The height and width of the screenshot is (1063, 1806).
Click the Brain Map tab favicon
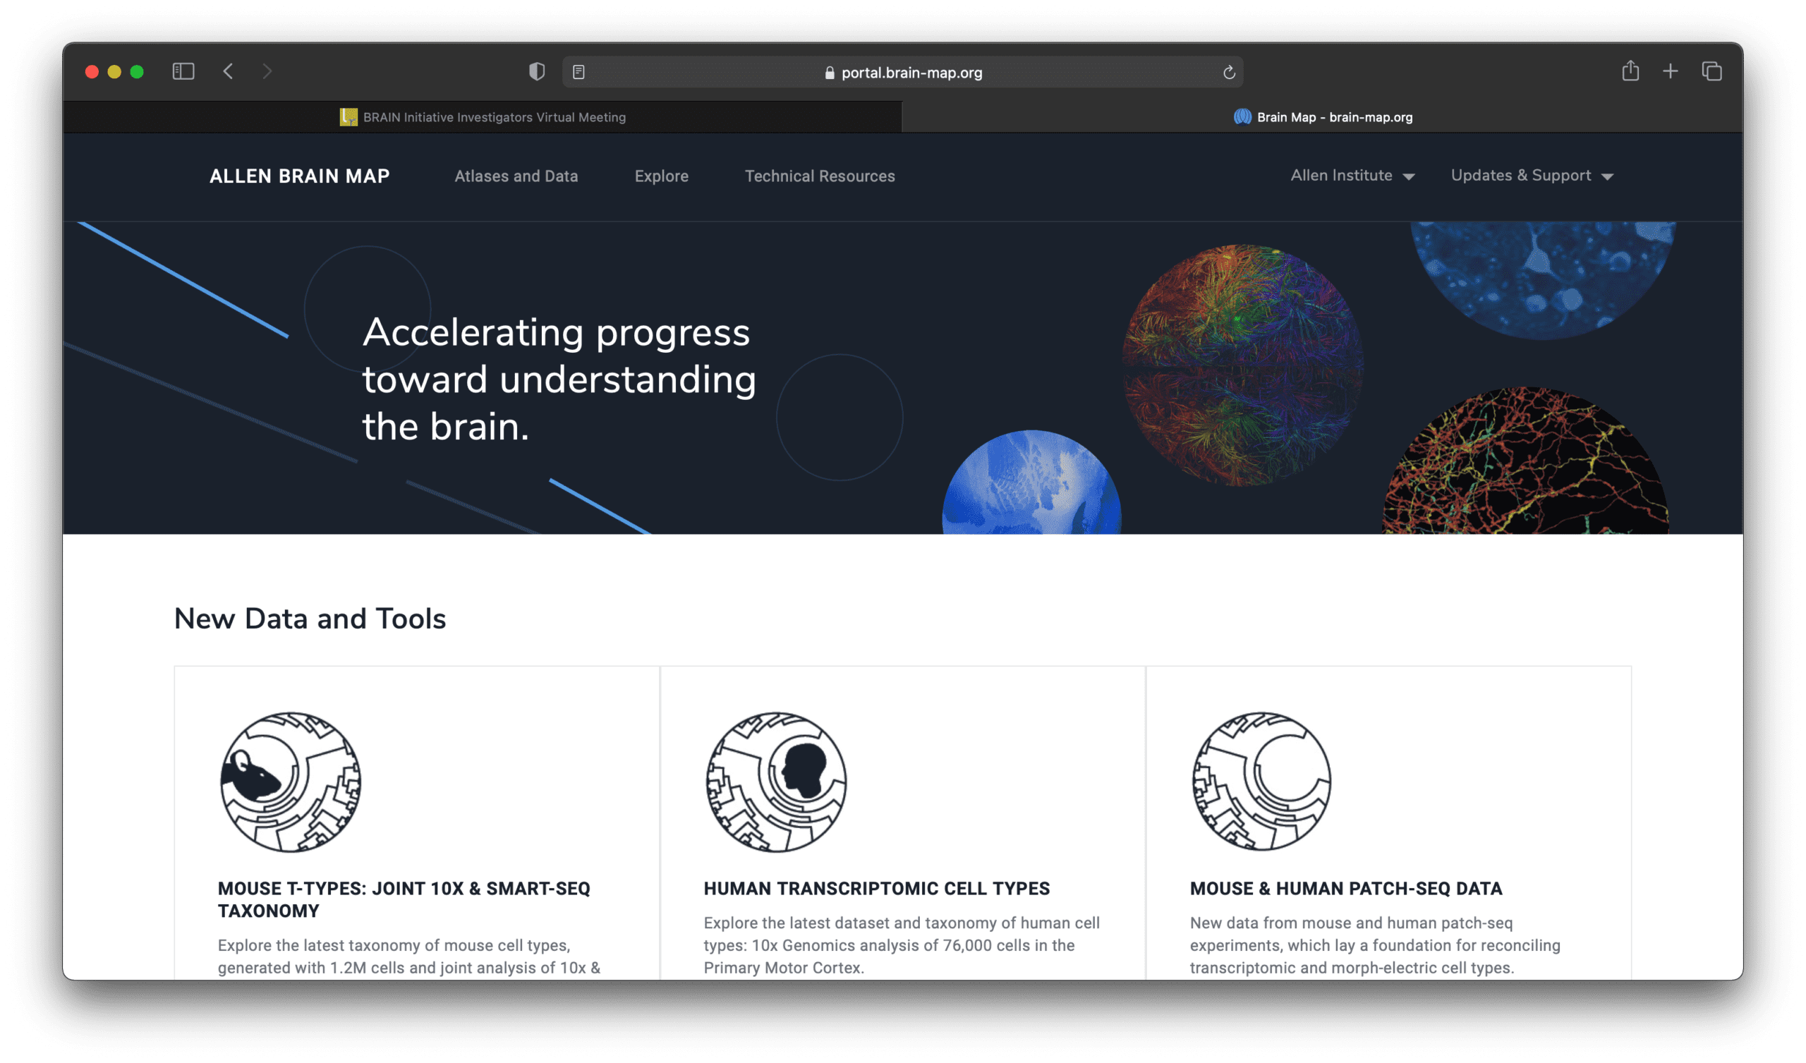coord(1243,117)
